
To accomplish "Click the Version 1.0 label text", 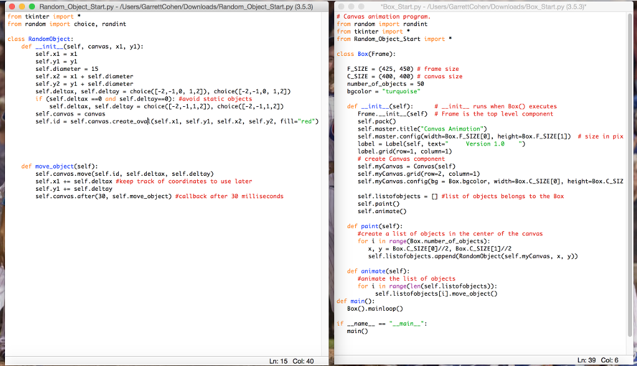I will coord(485,144).
